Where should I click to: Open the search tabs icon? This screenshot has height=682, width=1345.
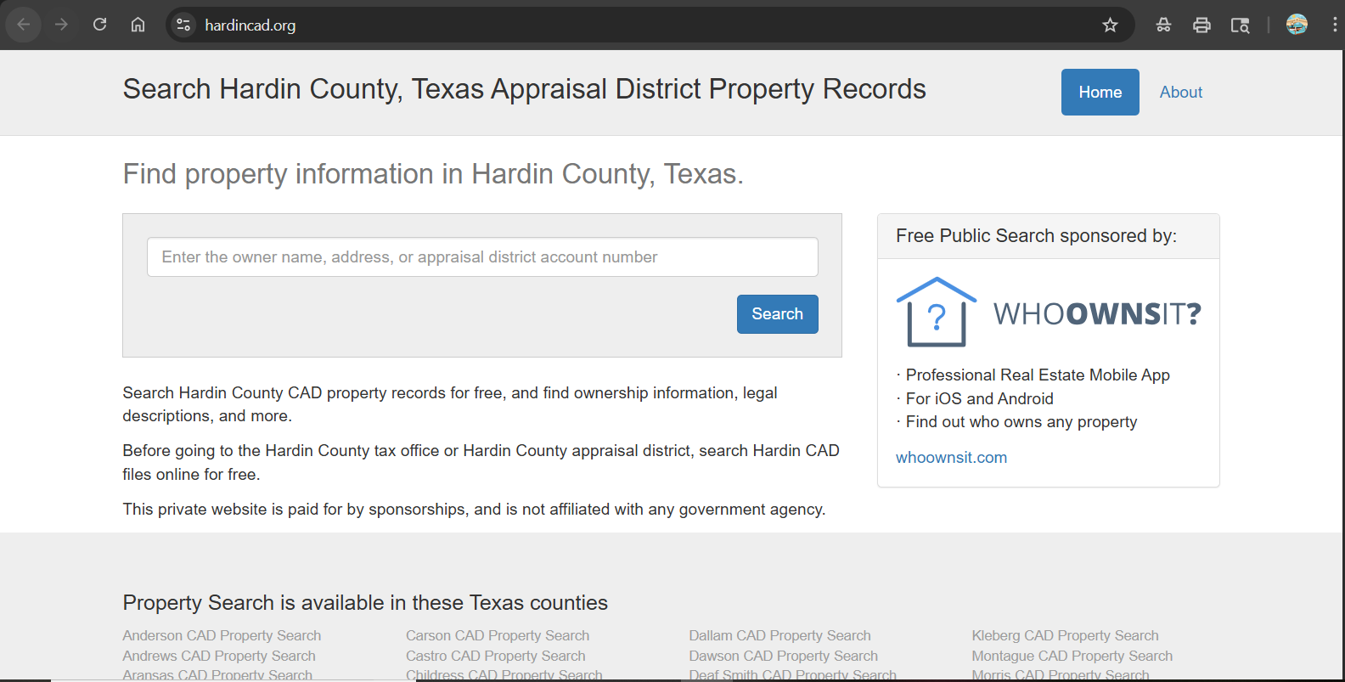click(1240, 25)
